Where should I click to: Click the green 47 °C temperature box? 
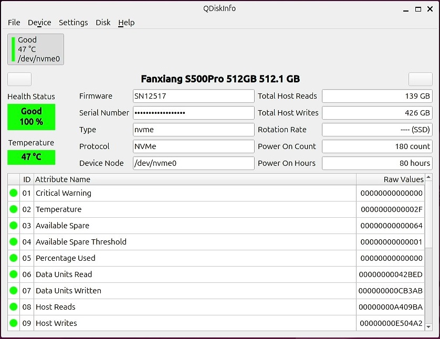(31, 157)
